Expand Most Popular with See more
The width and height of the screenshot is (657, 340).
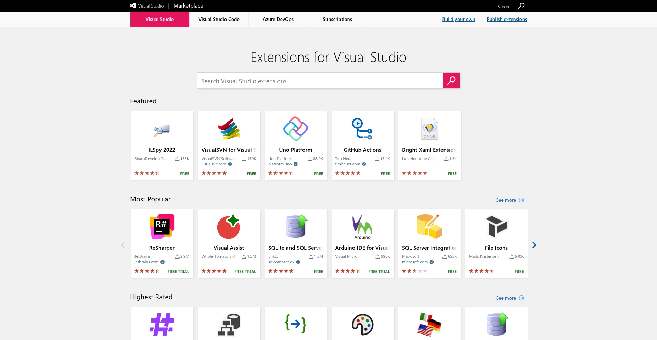510,200
